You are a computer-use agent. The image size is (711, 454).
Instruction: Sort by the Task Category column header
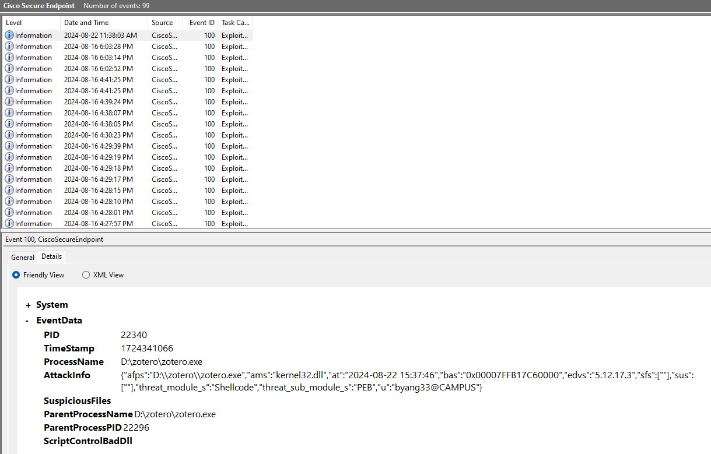point(236,23)
